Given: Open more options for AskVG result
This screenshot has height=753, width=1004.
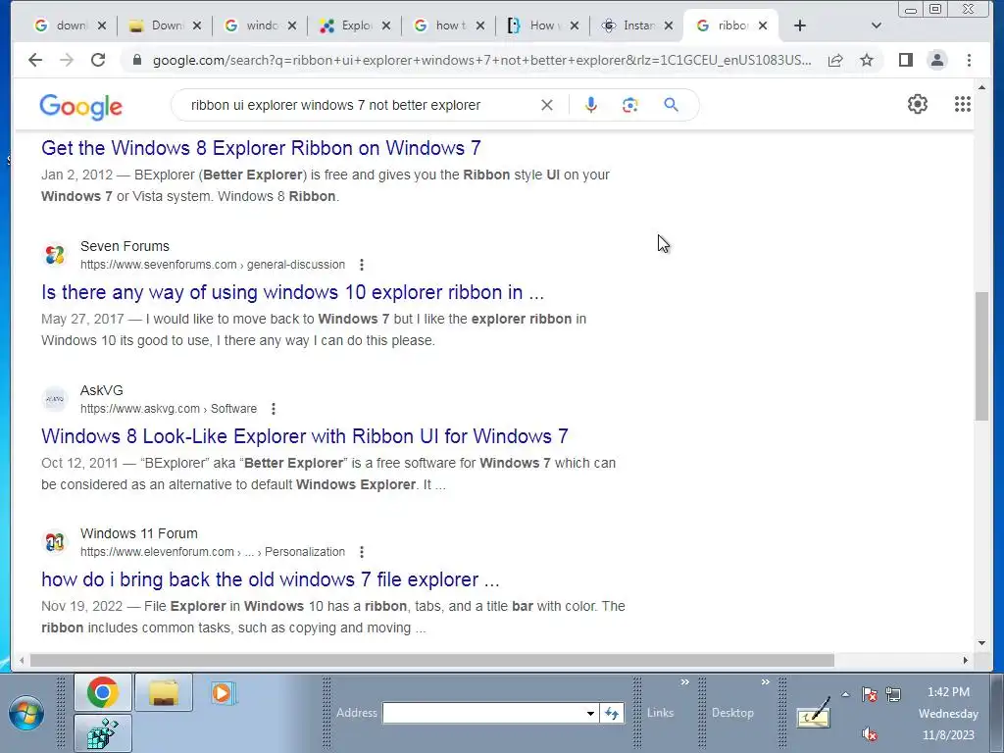Looking at the screenshot, I should pyautogui.click(x=274, y=409).
